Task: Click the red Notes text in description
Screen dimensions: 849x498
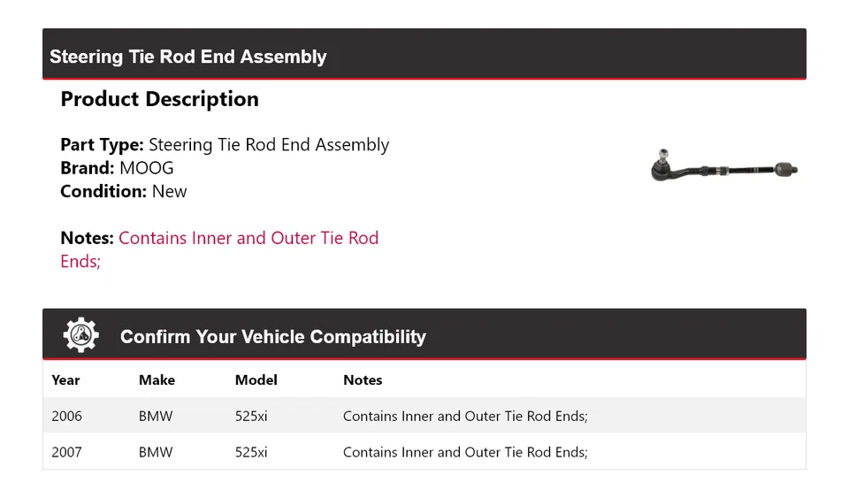Action: 248,239
